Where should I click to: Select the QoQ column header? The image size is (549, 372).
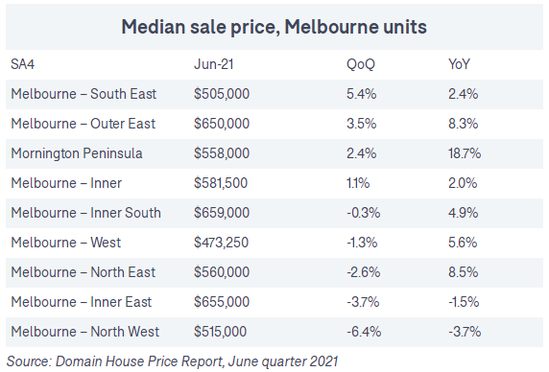361,64
